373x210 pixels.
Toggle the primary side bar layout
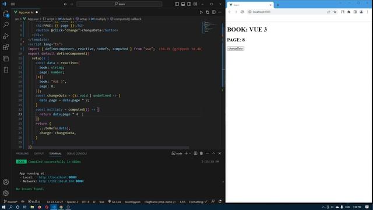click(x=177, y=4)
